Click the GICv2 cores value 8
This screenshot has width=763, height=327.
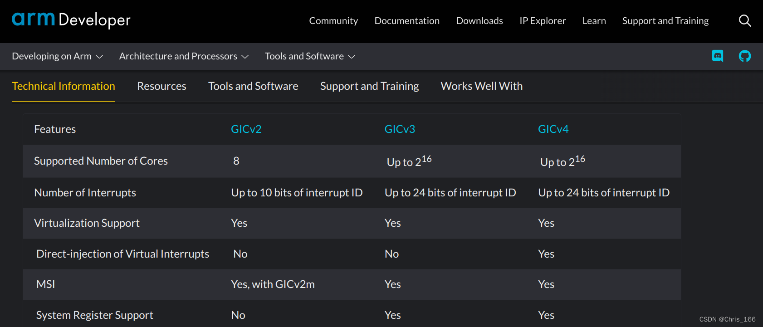point(236,161)
